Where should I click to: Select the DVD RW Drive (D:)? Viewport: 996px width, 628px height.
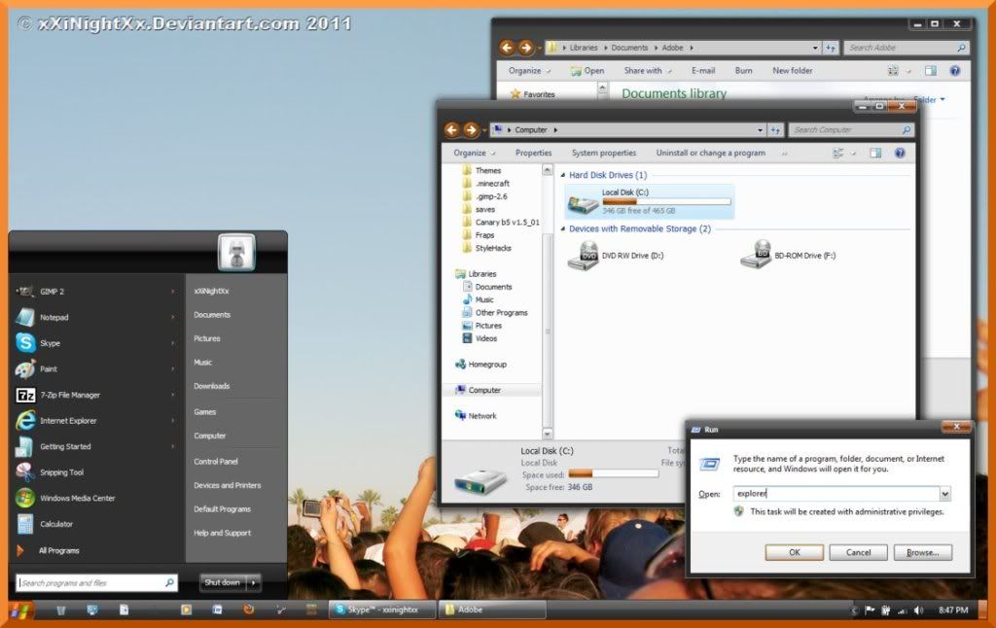pos(616,256)
